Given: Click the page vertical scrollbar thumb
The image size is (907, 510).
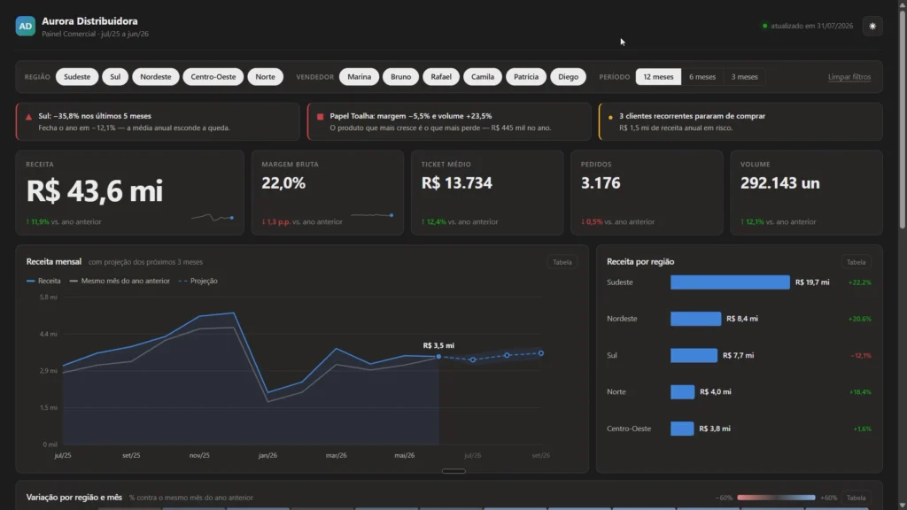Looking at the screenshot, I should tap(902, 119).
